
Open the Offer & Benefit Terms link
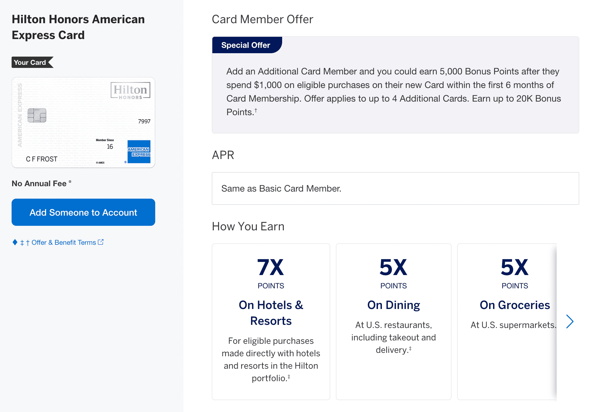(64, 243)
